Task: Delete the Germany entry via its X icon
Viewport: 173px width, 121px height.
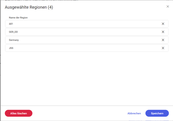Action: point(163,40)
